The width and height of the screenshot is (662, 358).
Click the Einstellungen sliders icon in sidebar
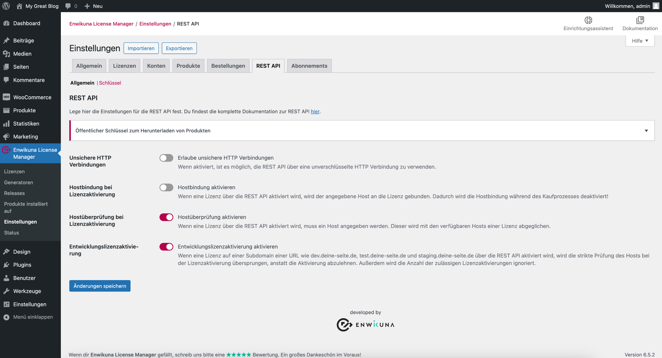click(6, 304)
